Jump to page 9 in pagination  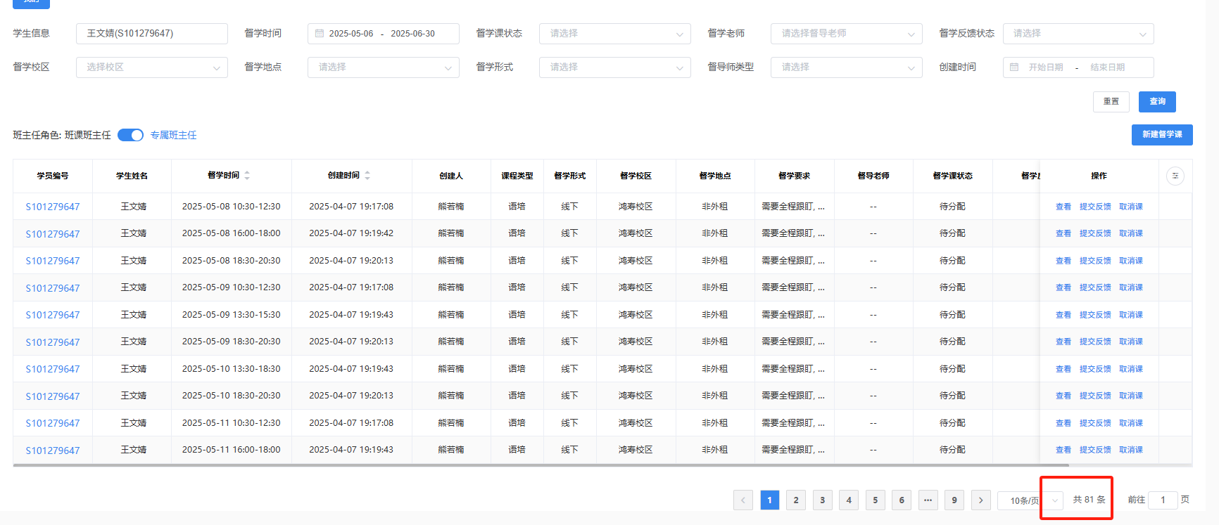954,500
